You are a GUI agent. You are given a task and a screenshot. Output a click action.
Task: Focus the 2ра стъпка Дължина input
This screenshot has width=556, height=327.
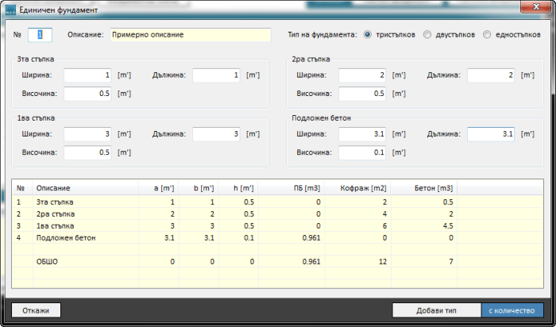tap(490, 75)
